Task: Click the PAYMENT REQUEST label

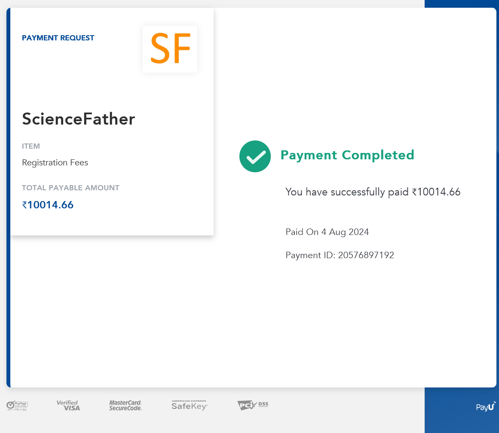Action: [58, 38]
